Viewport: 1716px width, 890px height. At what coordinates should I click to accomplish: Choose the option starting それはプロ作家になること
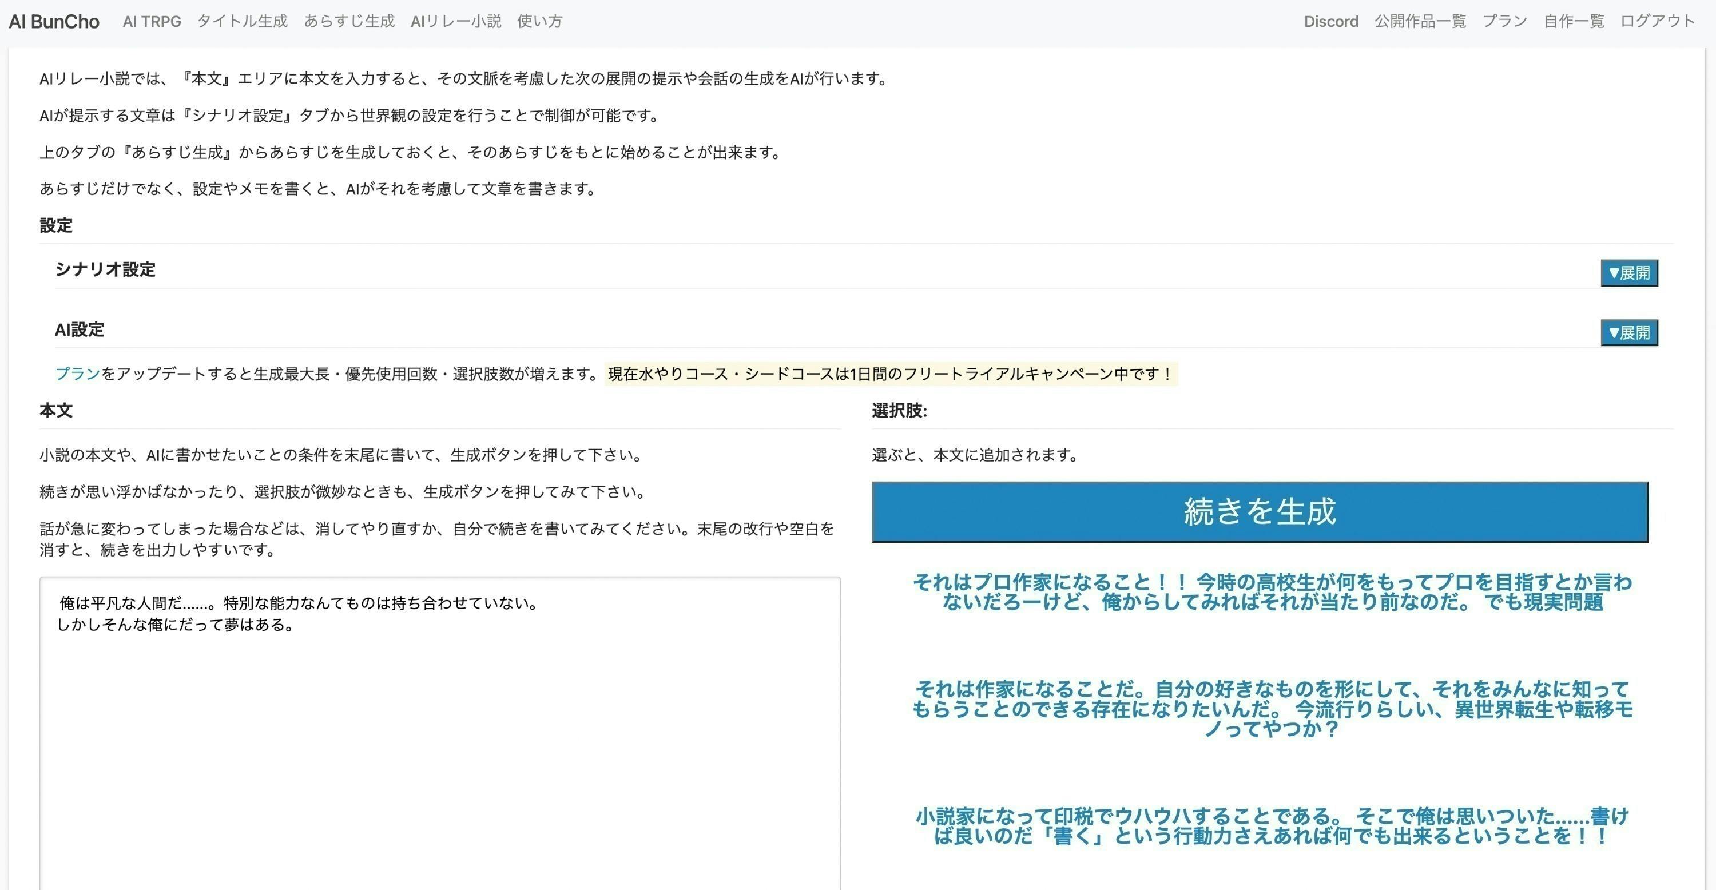(1272, 592)
